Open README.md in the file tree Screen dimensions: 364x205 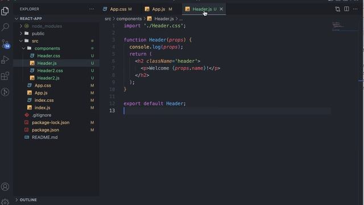[x=44, y=137]
